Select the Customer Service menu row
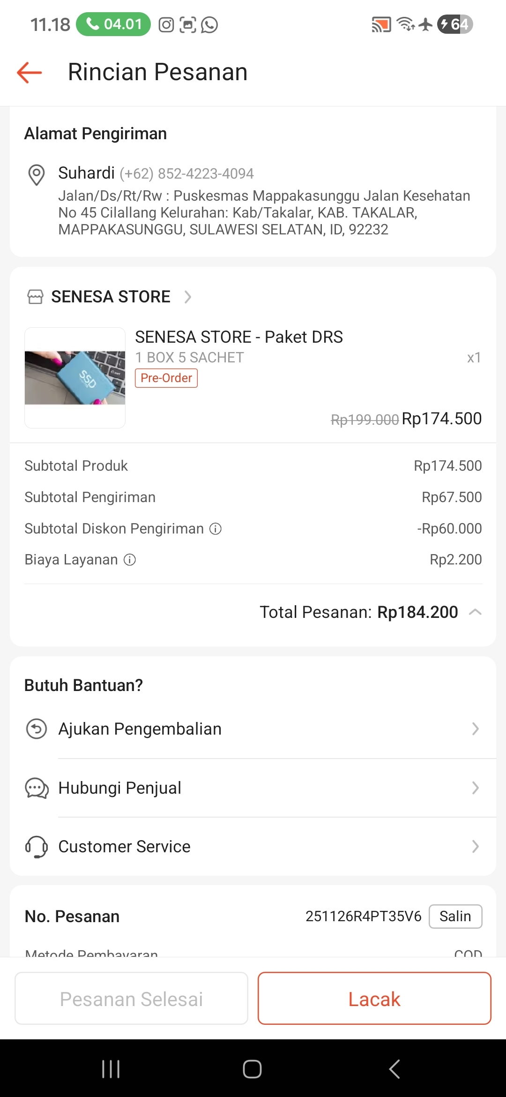This screenshot has width=506, height=1097. tap(253, 847)
